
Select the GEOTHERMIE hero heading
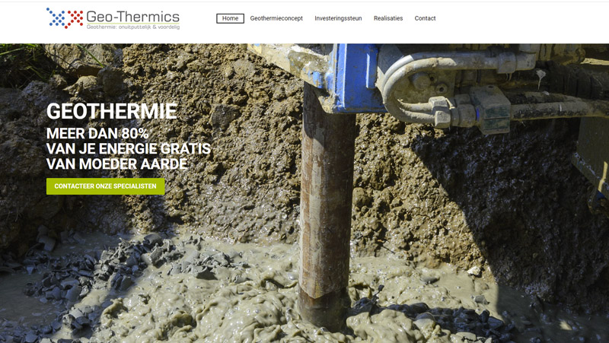tap(112, 111)
